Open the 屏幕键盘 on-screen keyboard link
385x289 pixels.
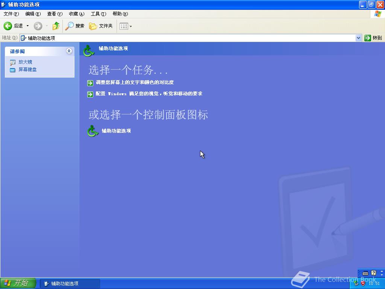[x=27, y=70]
